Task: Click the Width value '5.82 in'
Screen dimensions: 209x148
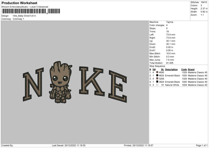Action: tap(204, 12)
